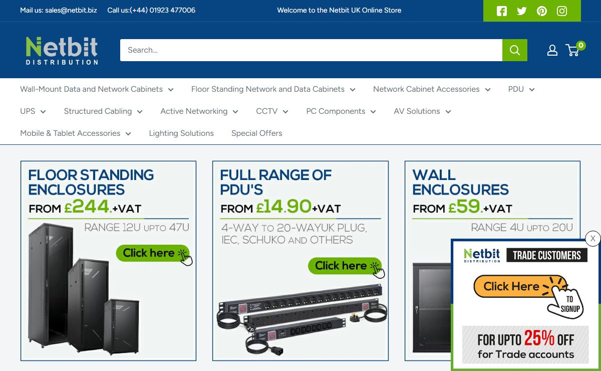Click inside the Search input field
This screenshot has width=601, height=371.
(x=311, y=50)
